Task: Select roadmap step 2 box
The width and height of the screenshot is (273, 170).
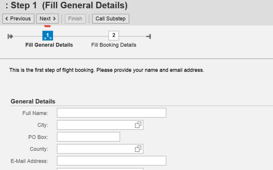Action: click(114, 36)
